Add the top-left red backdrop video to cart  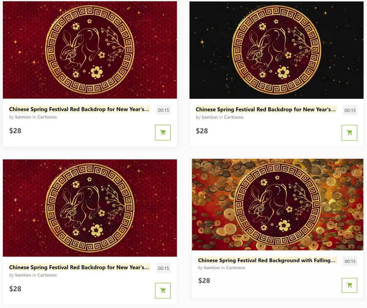(x=163, y=132)
